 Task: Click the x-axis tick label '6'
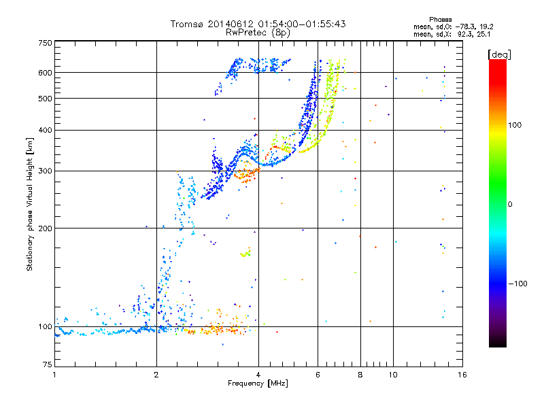click(x=318, y=375)
